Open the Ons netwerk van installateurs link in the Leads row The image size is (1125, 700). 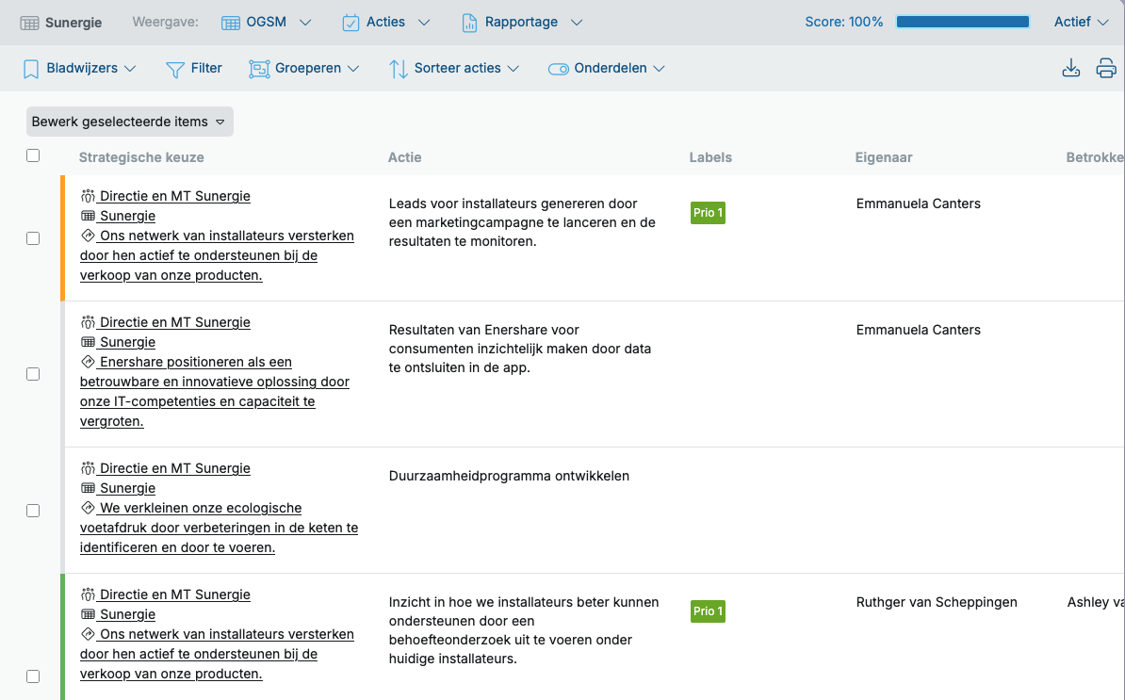pyautogui.click(x=217, y=255)
